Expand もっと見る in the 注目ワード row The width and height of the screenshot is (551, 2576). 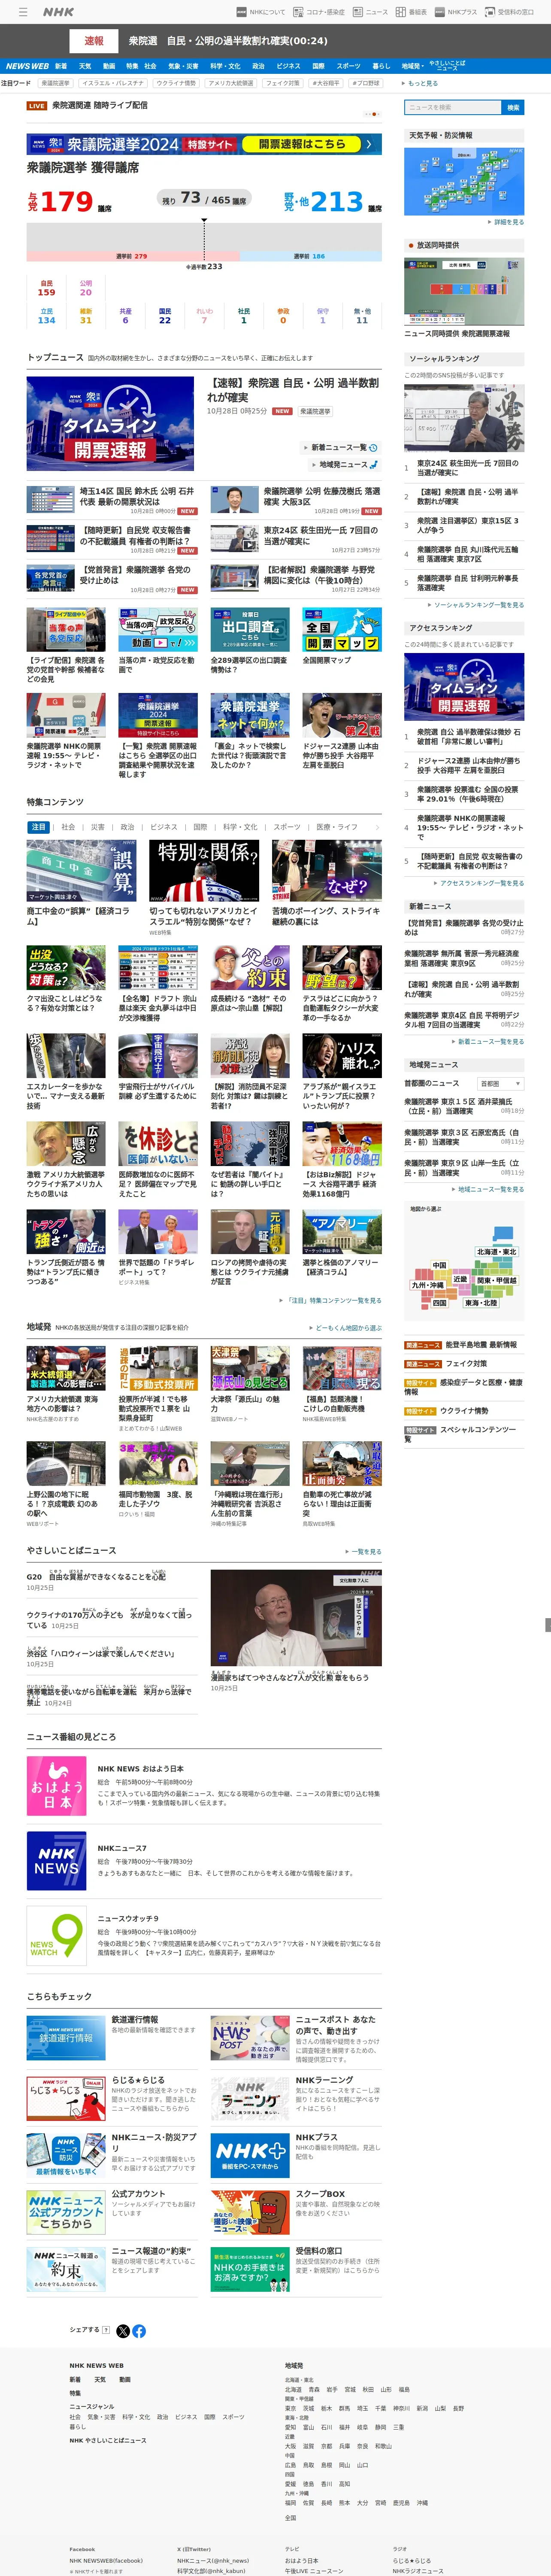click(421, 83)
